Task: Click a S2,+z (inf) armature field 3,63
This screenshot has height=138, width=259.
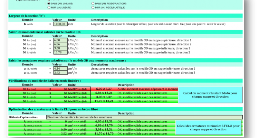Action: (x=60, y=73)
